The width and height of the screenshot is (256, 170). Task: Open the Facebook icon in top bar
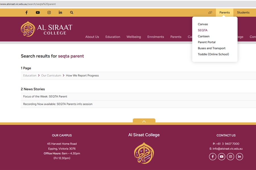(26, 12)
